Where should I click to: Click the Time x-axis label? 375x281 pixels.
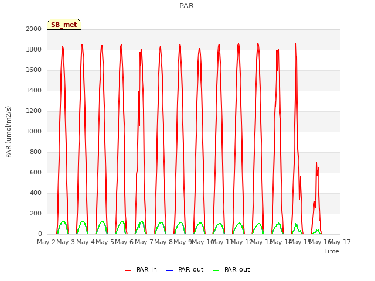click(332, 251)
